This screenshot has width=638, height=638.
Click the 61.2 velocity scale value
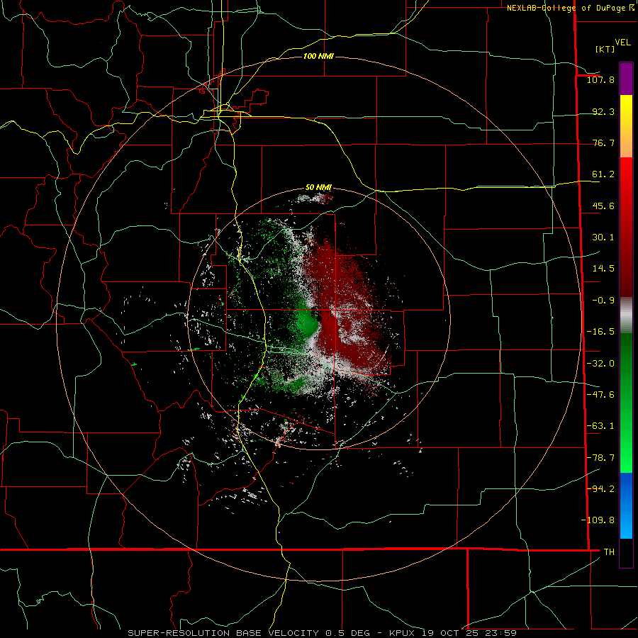click(603, 174)
